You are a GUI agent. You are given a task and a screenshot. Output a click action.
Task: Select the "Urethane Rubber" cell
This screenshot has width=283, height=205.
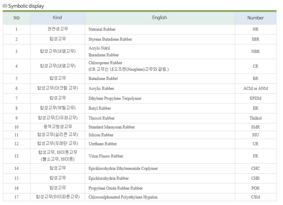tap(103, 144)
